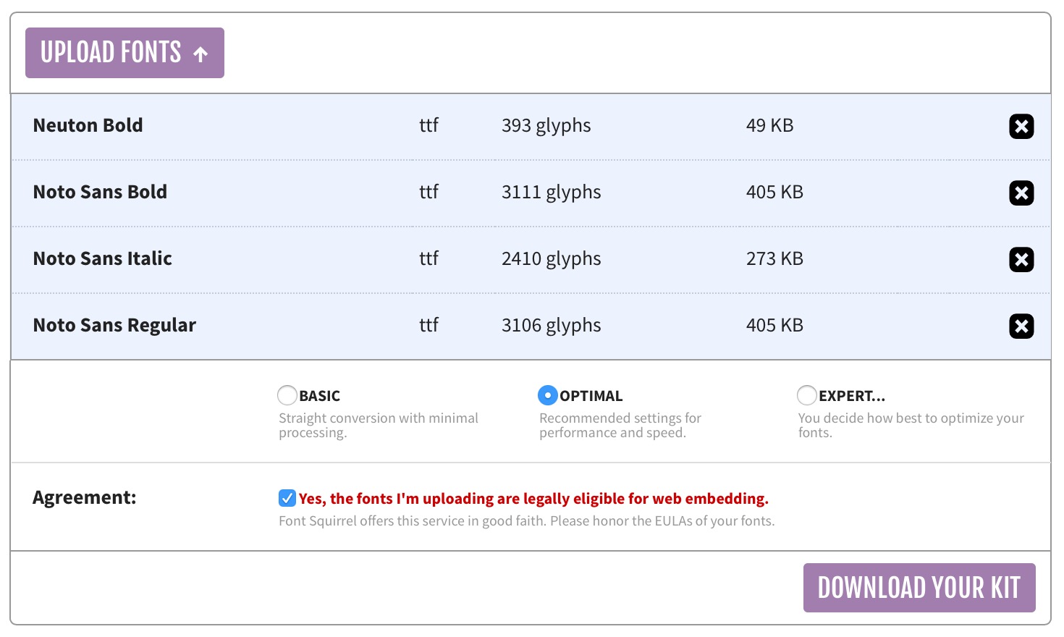Viewport: 1064px width, 637px height.
Task: Click the Noto Sans Italic font name
Action: (102, 258)
